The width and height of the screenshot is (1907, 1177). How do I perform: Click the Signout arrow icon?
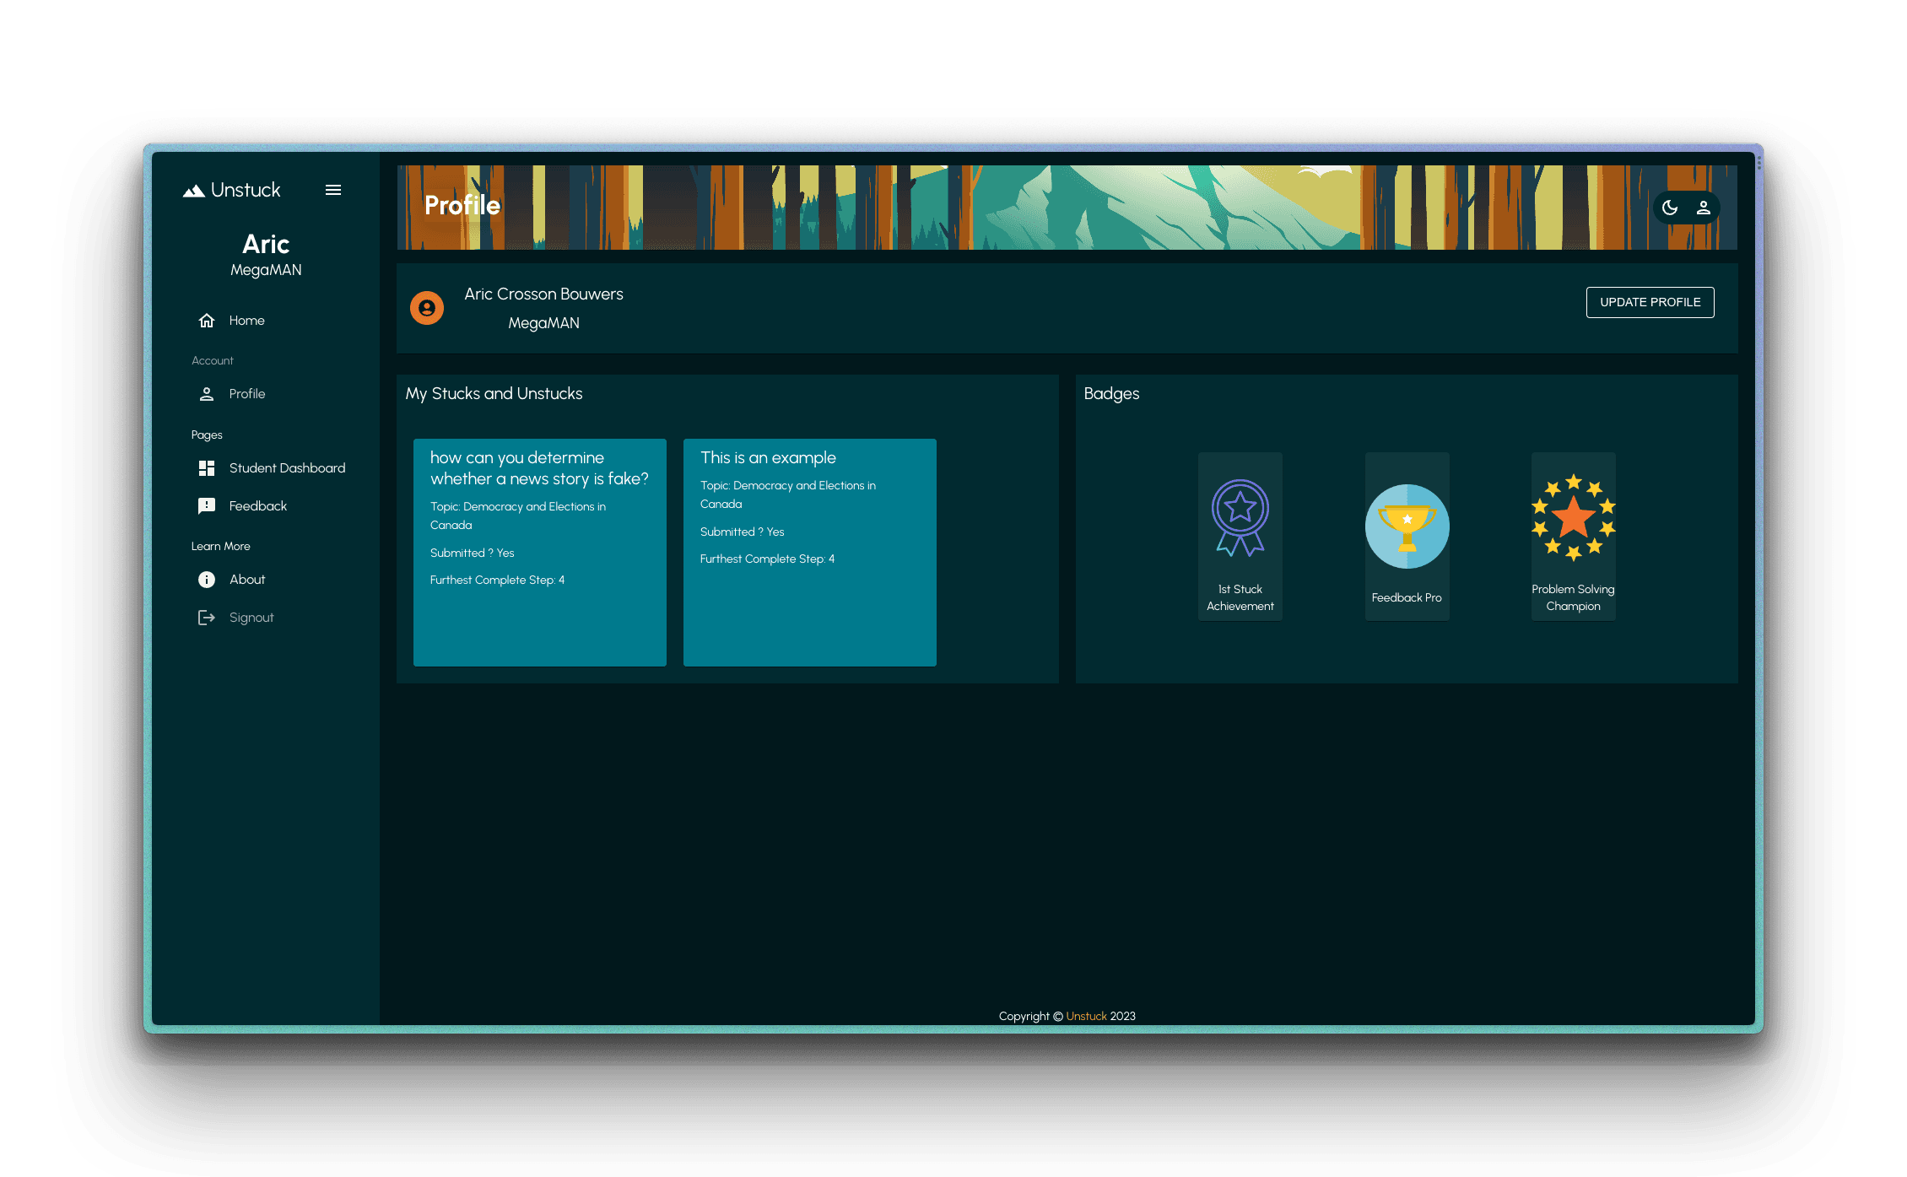pos(207,618)
